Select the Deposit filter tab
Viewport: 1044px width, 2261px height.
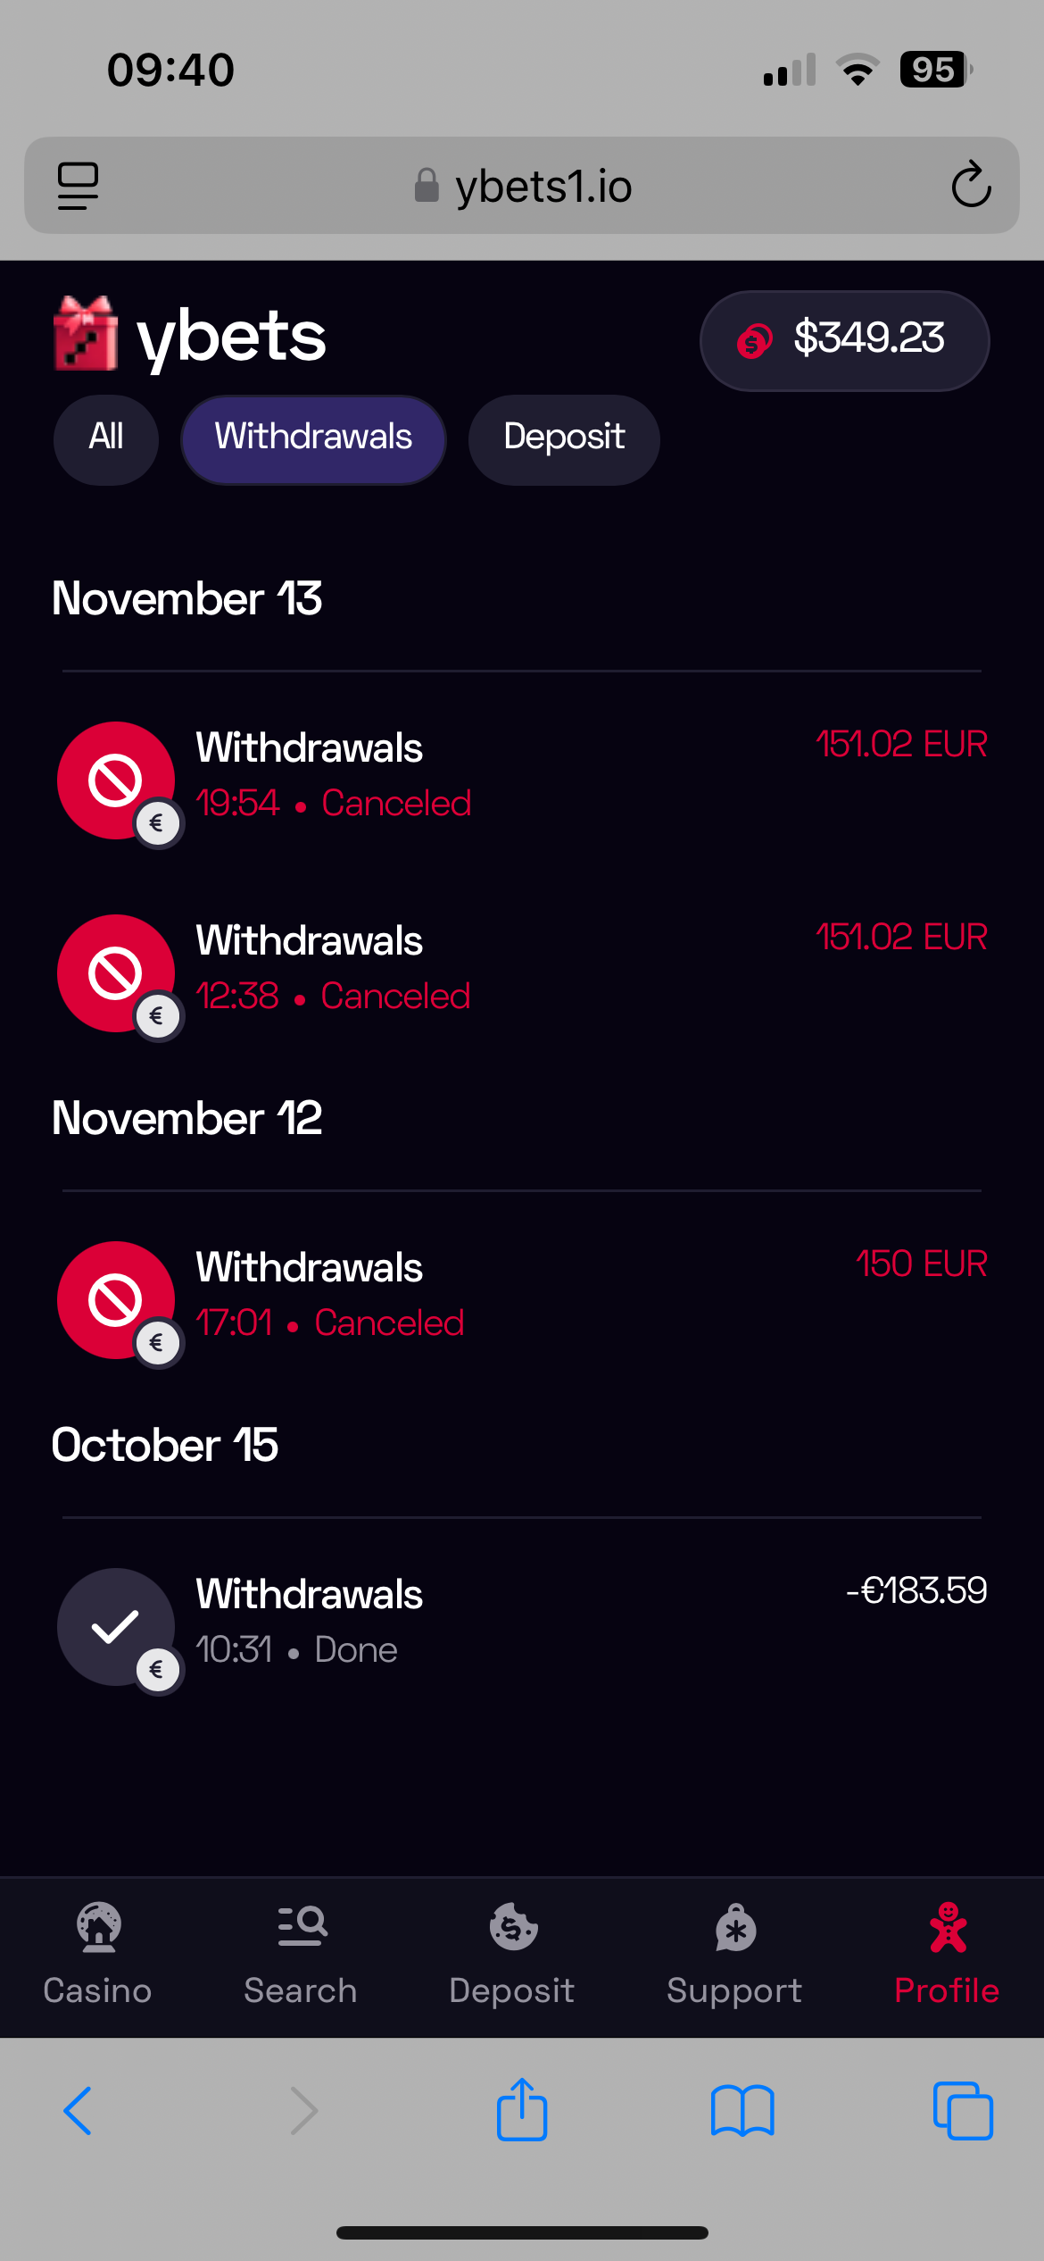(x=564, y=438)
